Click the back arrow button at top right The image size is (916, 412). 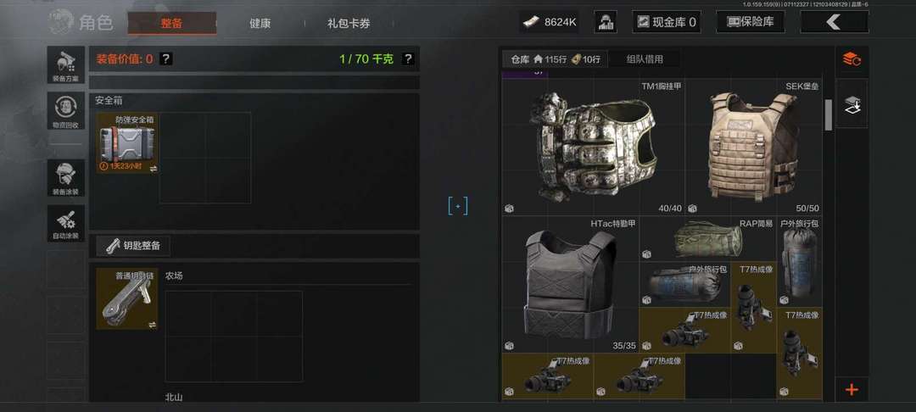(x=835, y=22)
